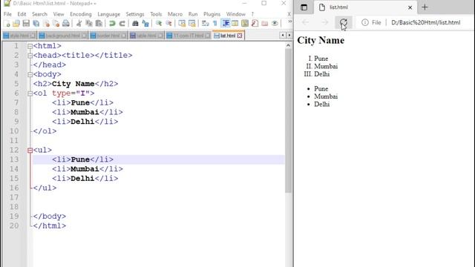Click the Open file folder icon
This screenshot has width=475, height=267.
tap(16, 23)
